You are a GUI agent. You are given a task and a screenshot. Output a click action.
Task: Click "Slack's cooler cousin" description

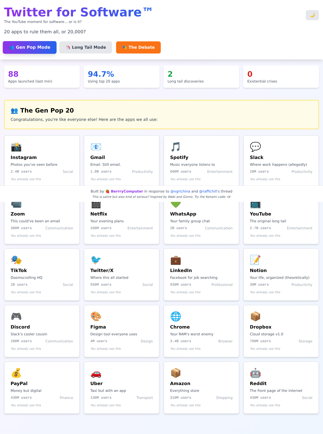[x=29, y=334]
